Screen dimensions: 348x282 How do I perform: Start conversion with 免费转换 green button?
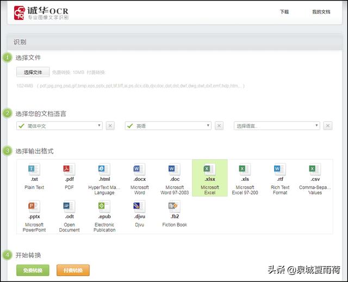point(33,270)
